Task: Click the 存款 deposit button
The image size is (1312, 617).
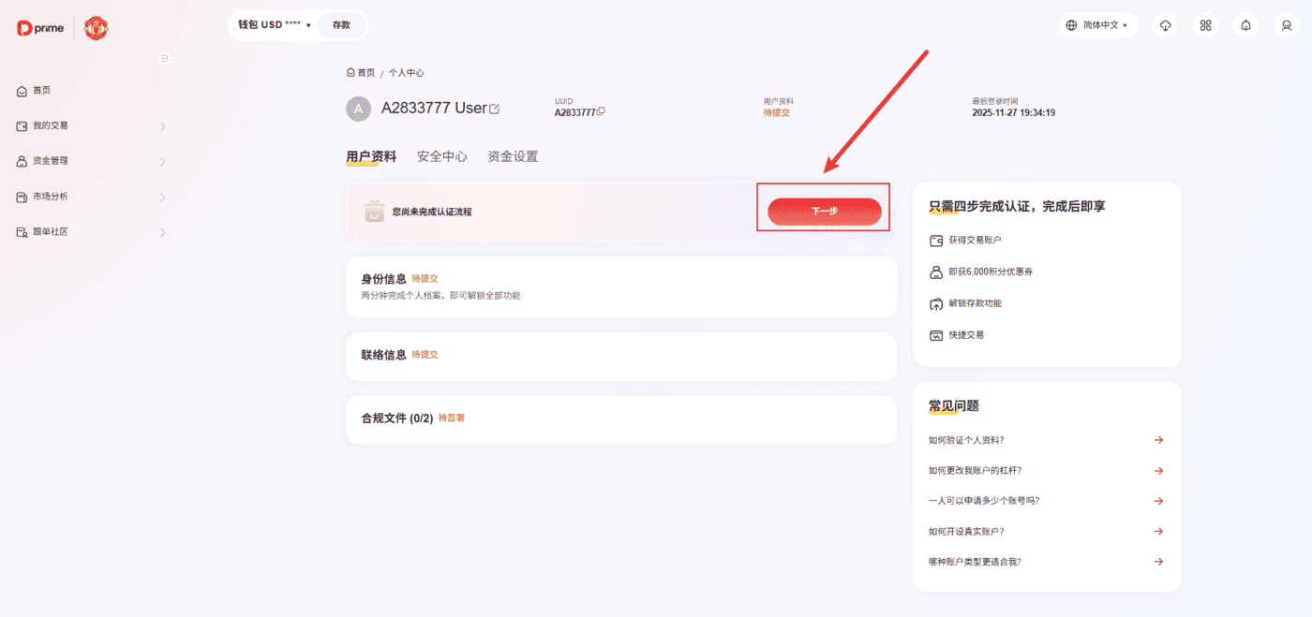Action: (x=341, y=25)
